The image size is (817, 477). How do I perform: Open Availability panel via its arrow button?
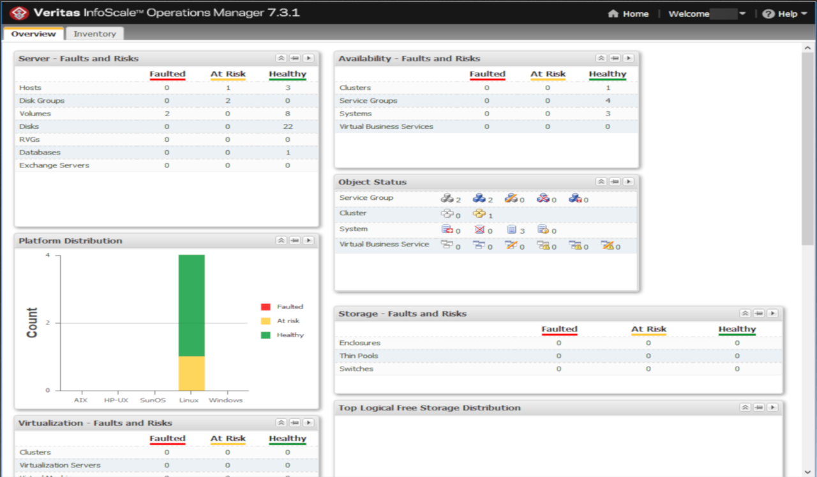(x=629, y=57)
